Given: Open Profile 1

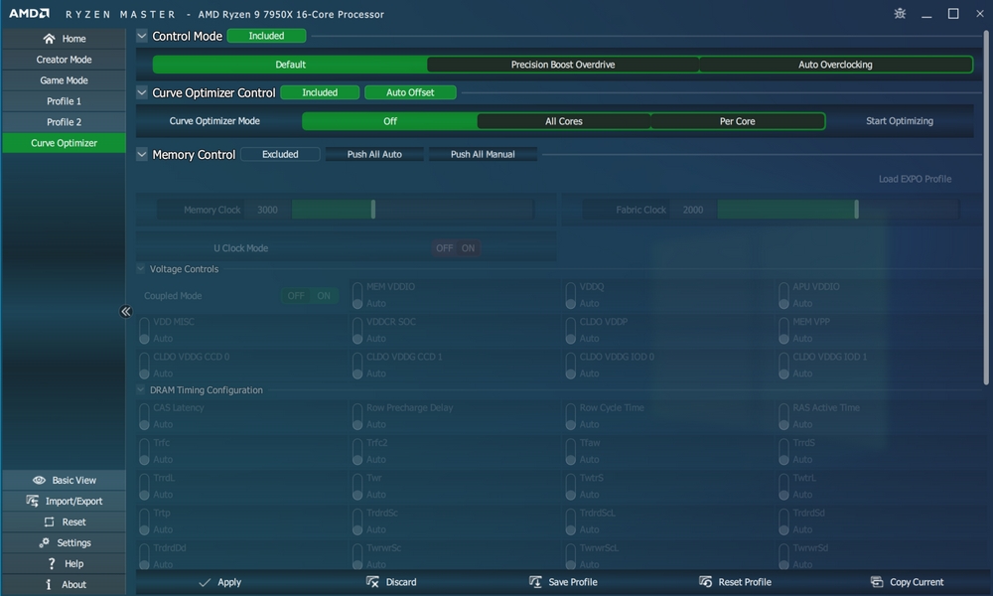Looking at the screenshot, I should tap(64, 101).
